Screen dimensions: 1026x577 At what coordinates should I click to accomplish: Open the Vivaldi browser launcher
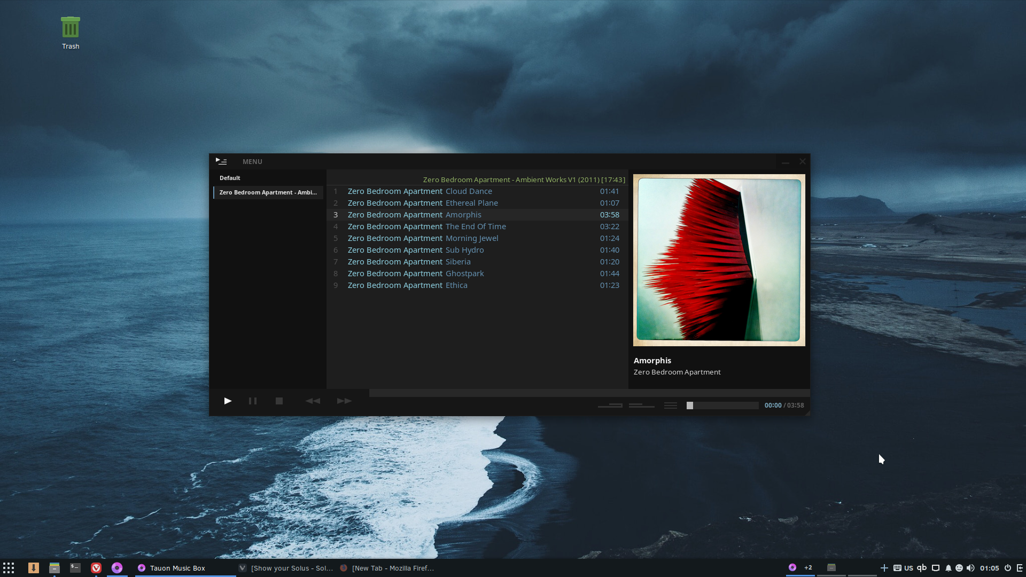point(96,568)
